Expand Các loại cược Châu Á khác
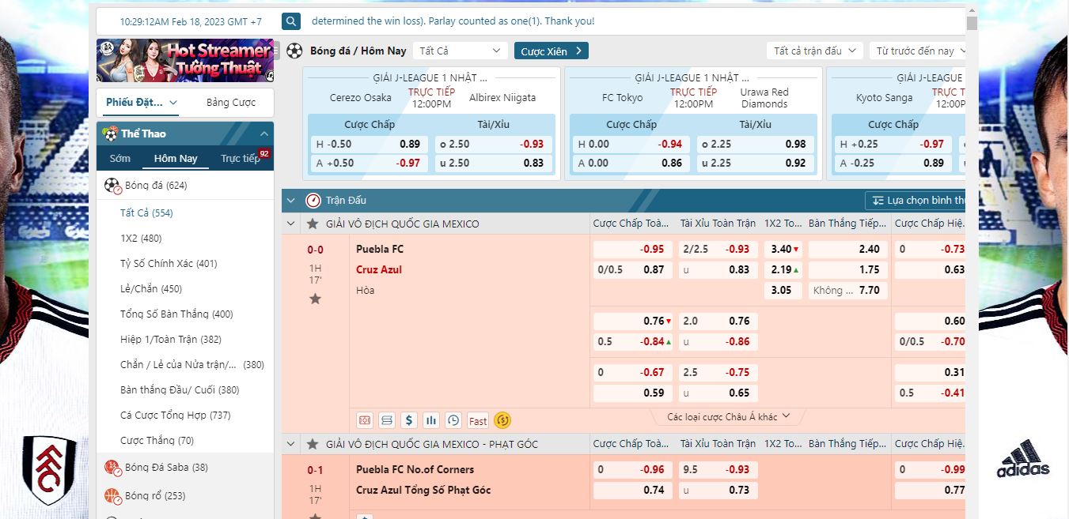The height and width of the screenshot is (519, 1069). tap(729, 416)
